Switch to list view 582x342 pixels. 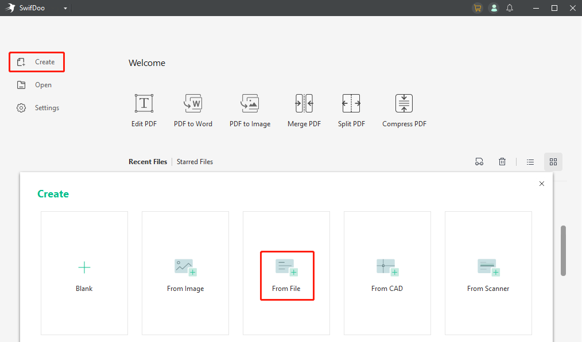pyautogui.click(x=530, y=162)
